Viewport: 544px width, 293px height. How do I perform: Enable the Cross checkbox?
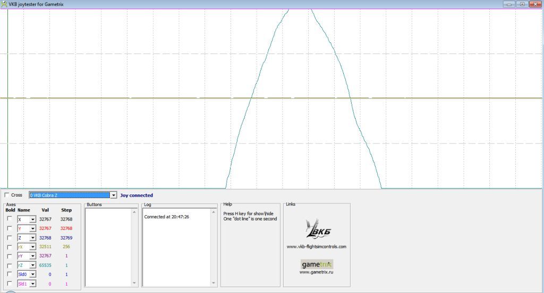coord(7,195)
